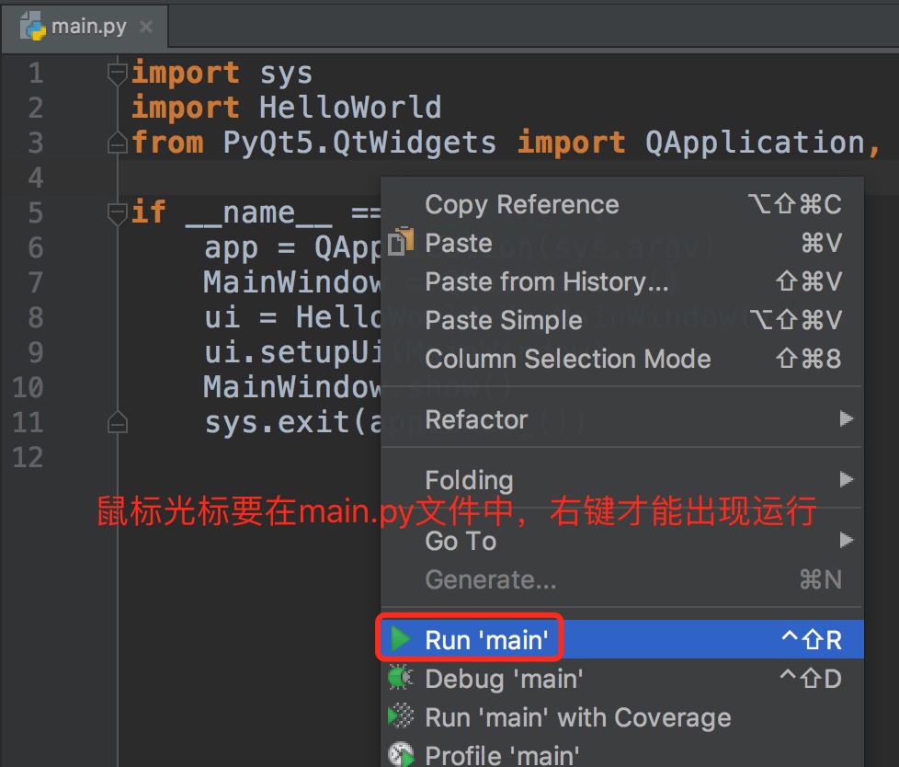Screen dimensions: 899x767
Task: Enable Column Selection Mode
Action: (x=567, y=359)
